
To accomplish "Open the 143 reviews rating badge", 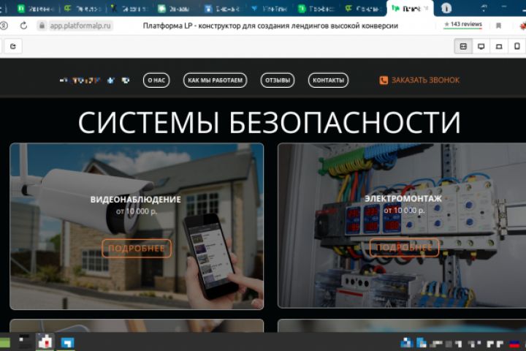I will [x=463, y=25].
